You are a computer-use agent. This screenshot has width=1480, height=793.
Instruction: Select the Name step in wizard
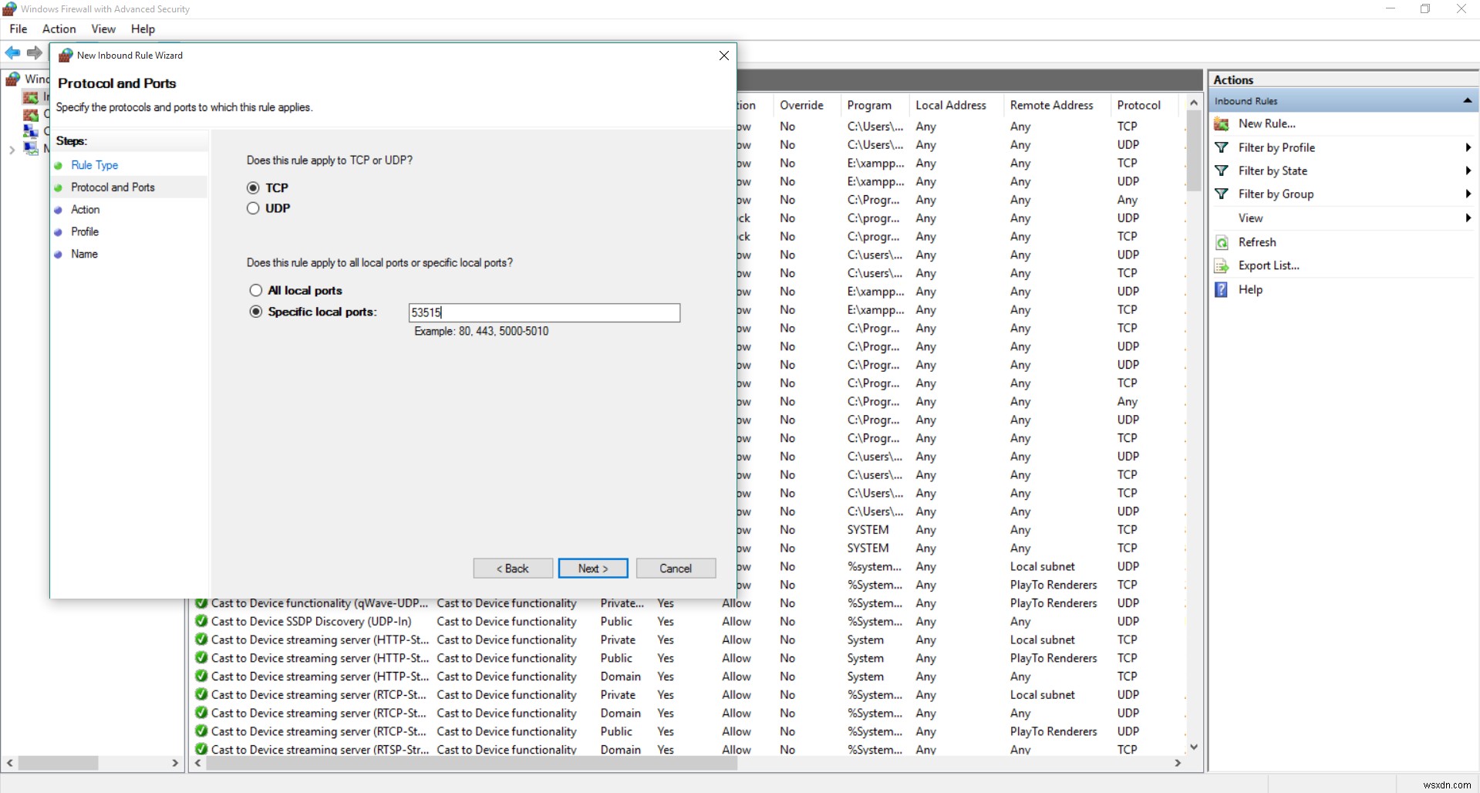(84, 254)
